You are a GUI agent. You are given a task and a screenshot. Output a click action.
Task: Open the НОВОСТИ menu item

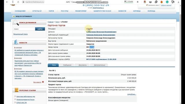122,11
